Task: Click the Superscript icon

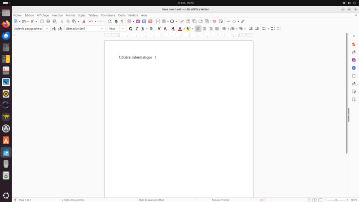Action: pyautogui.click(x=159, y=29)
